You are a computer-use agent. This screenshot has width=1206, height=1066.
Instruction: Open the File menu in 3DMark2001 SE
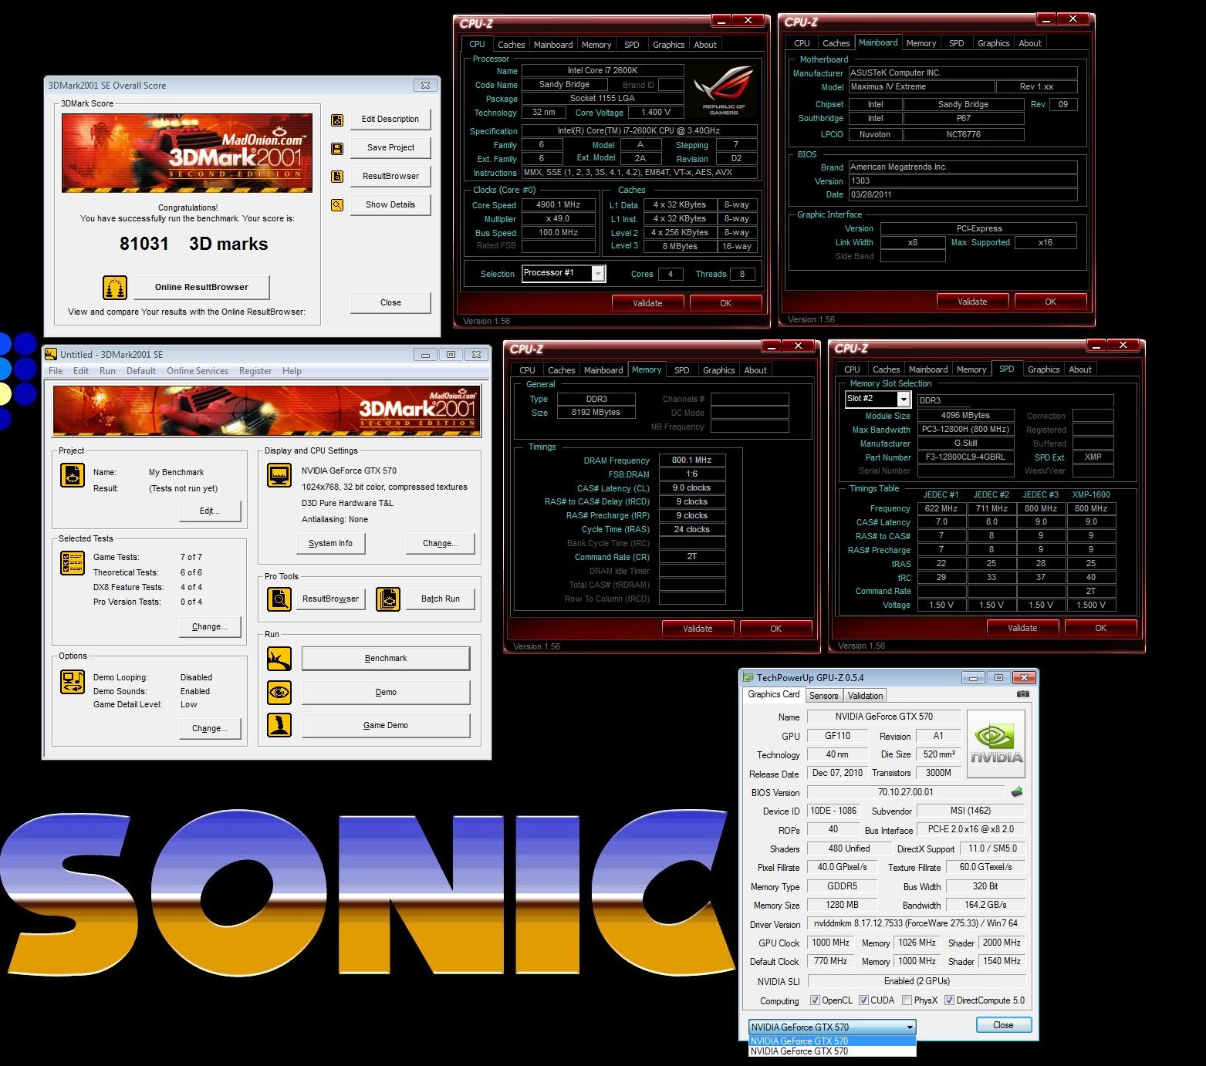click(56, 371)
